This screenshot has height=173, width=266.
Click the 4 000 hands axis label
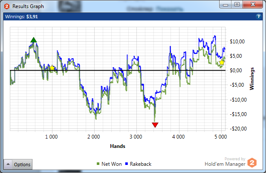pos(178,136)
